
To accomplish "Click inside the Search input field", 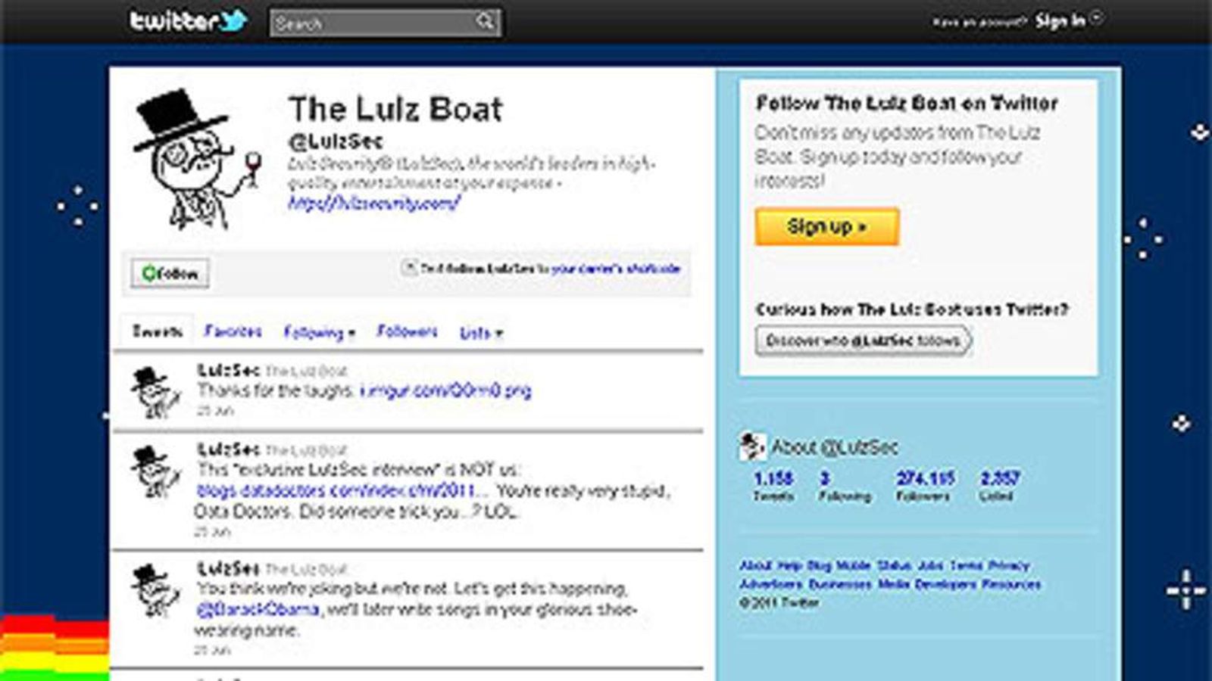I will [x=371, y=23].
